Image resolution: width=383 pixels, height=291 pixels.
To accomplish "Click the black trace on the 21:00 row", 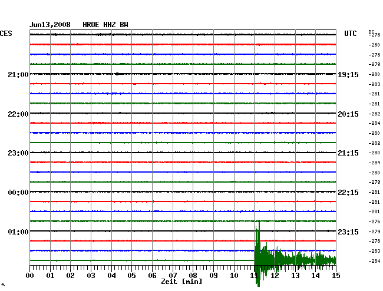I will [x=183, y=74].
